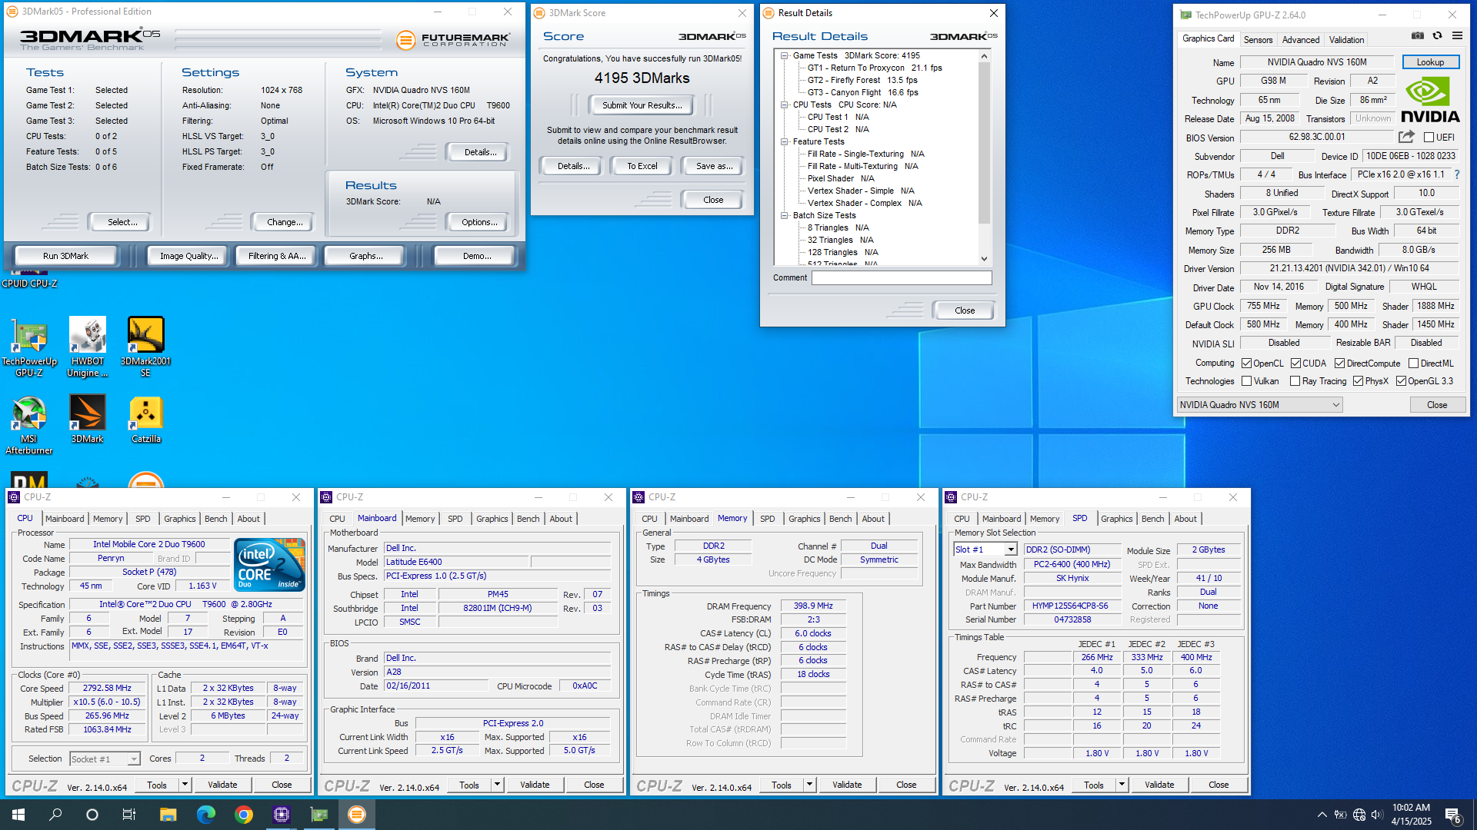Open Task View on the taskbar

(129, 815)
